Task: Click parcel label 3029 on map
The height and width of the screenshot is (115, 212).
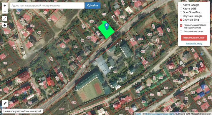Action: (x=6, y=33)
